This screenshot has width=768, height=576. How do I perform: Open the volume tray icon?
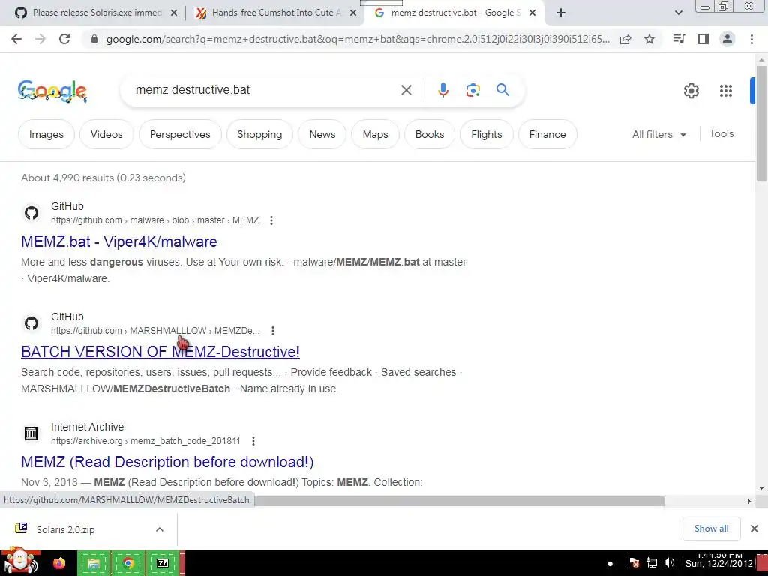click(x=669, y=563)
